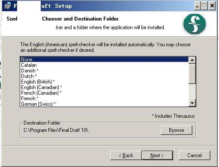
Task: Click the list scroll up arrow
Action: 192,60
